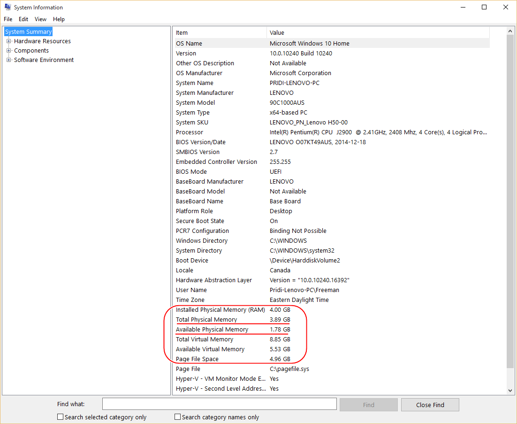Select the Locale row
Image resolution: width=517 pixels, height=424 pixels.
tap(332, 270)
